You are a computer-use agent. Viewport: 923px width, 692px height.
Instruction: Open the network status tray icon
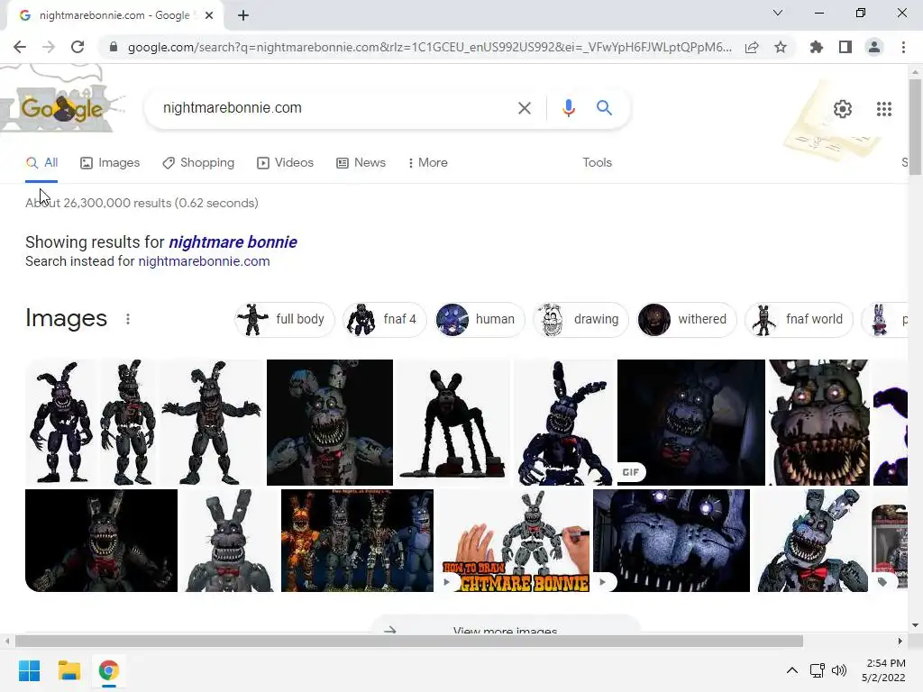817,670
